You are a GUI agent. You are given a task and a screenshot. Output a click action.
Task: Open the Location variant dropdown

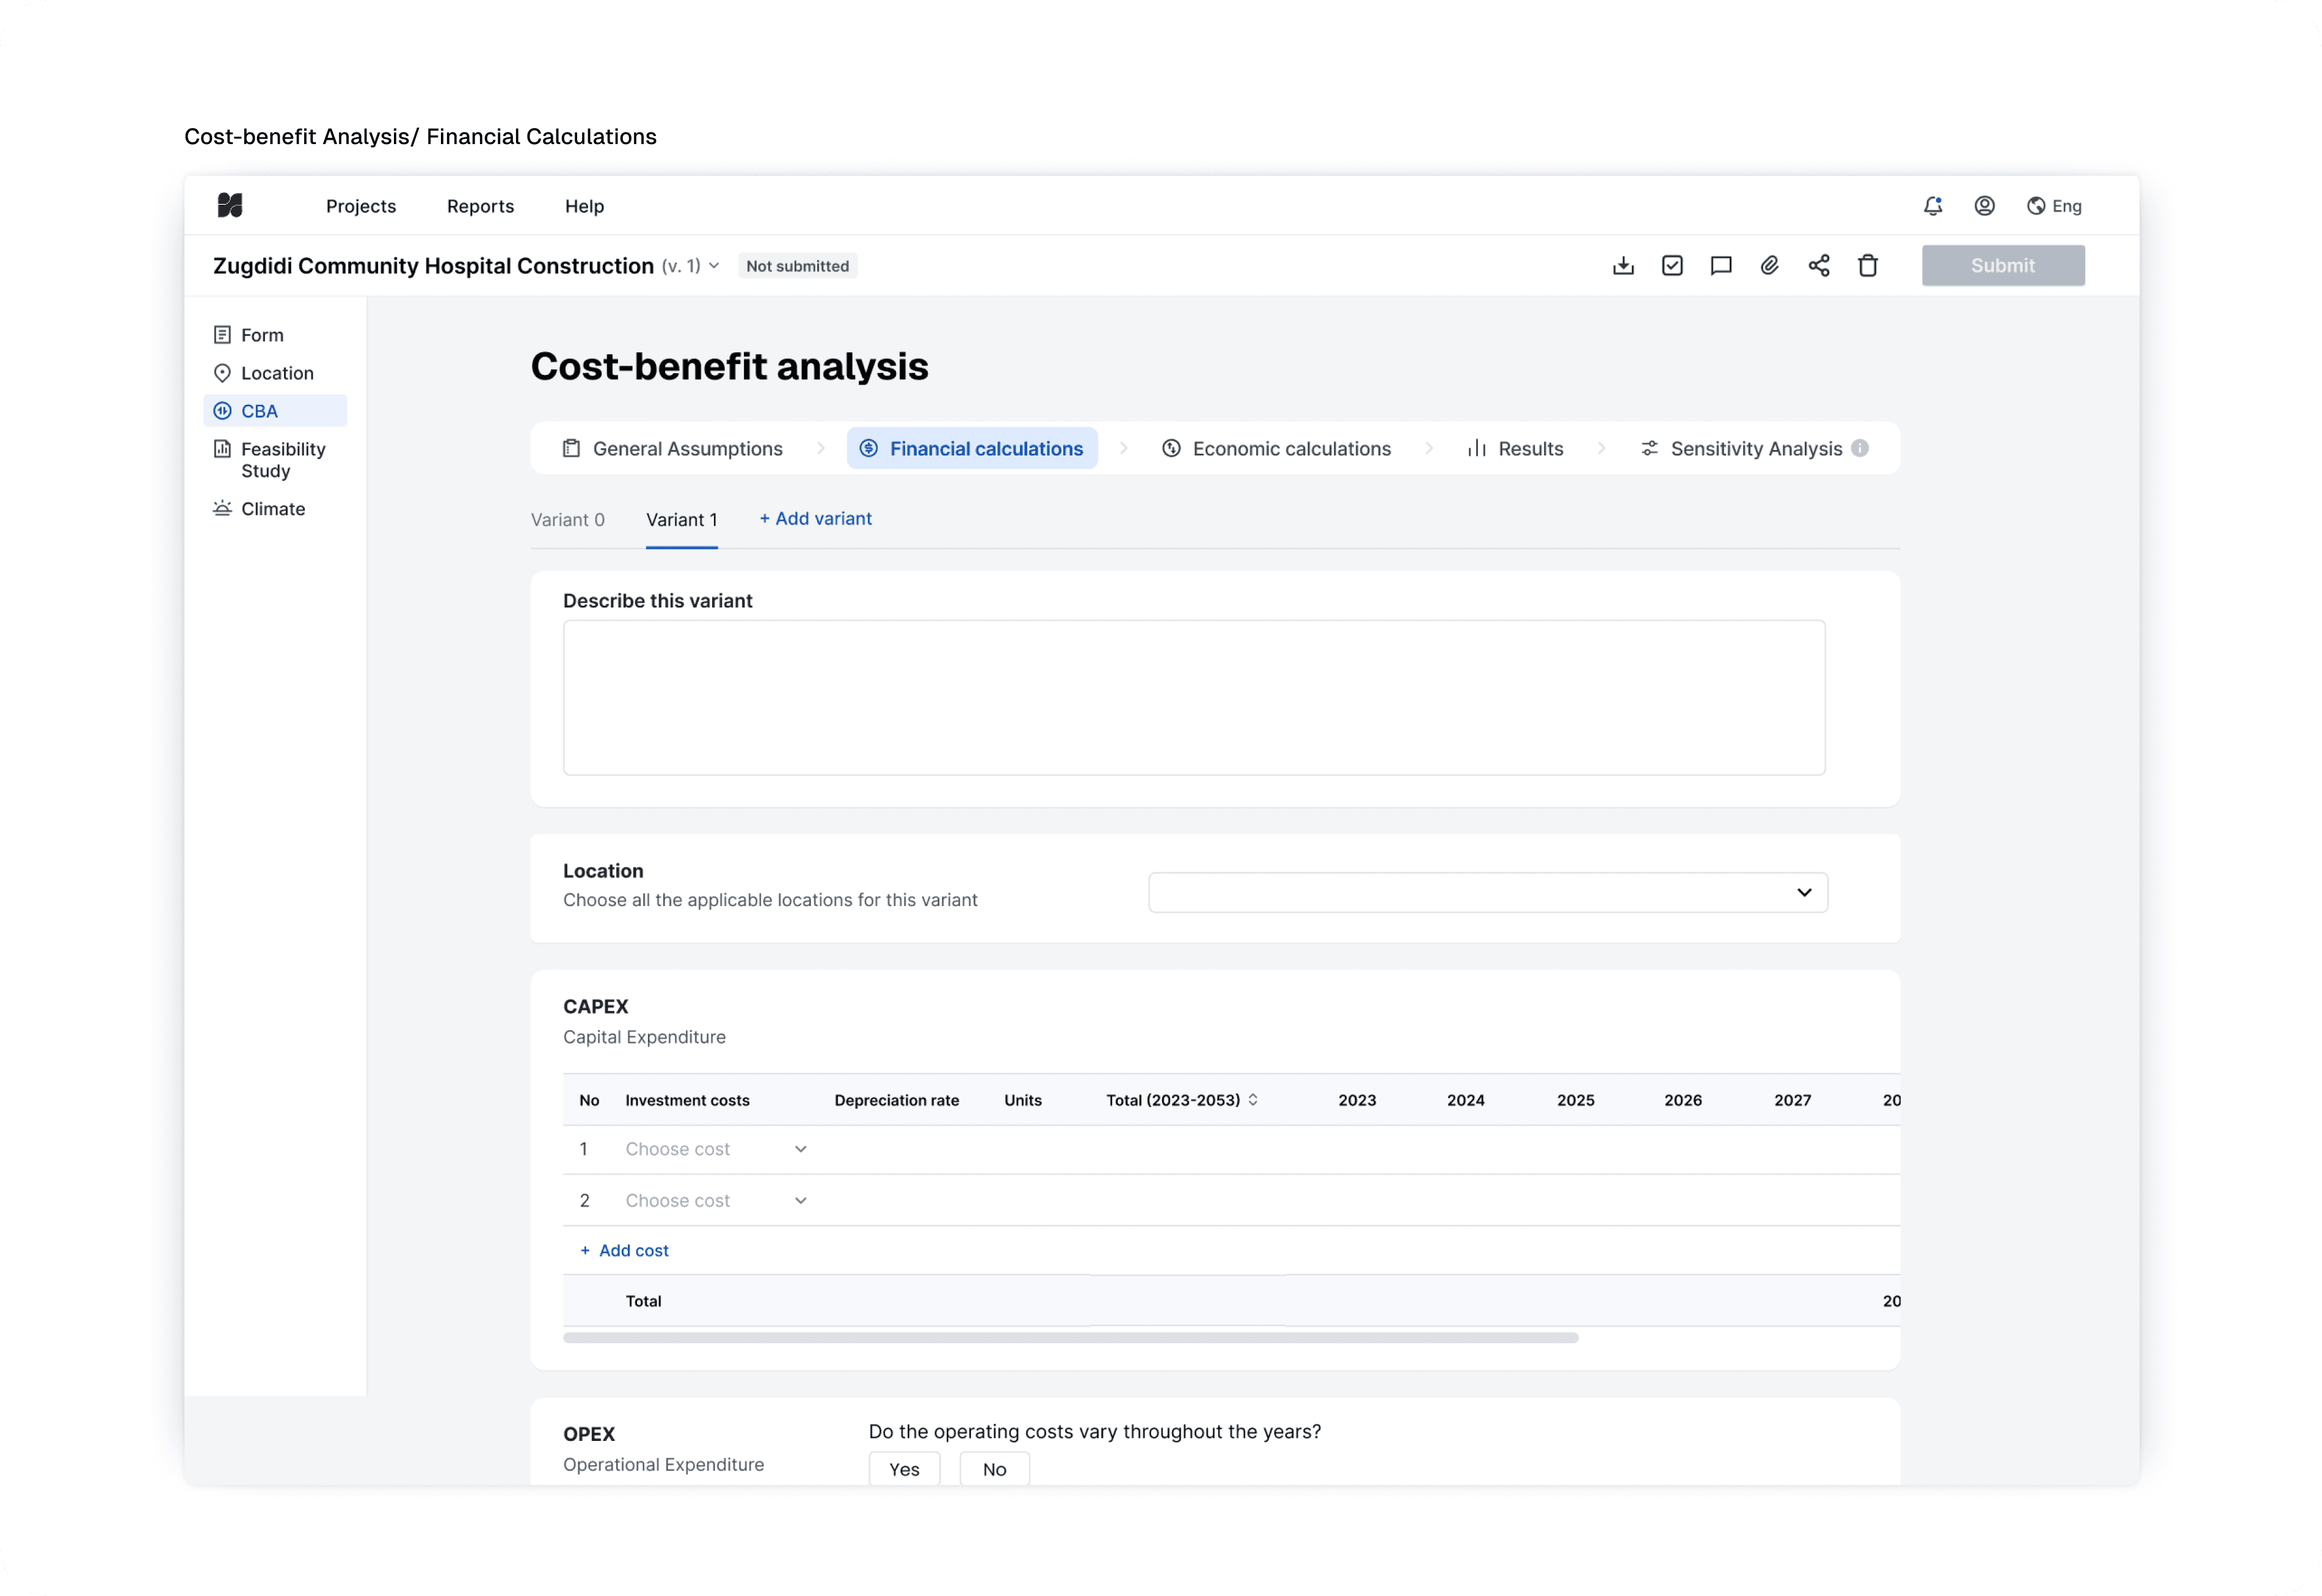pos(1487,893)
